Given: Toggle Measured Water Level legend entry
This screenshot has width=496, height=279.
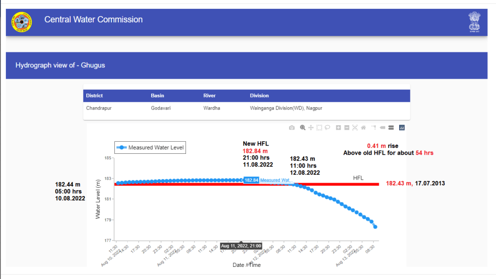Looking at the screenshot, I should tap(150, 148).
